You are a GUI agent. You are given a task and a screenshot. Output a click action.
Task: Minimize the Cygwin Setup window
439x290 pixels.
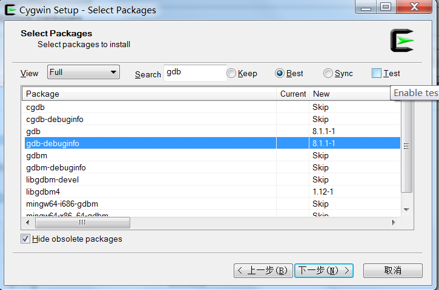pyautogui.click(x=366, y=7)
